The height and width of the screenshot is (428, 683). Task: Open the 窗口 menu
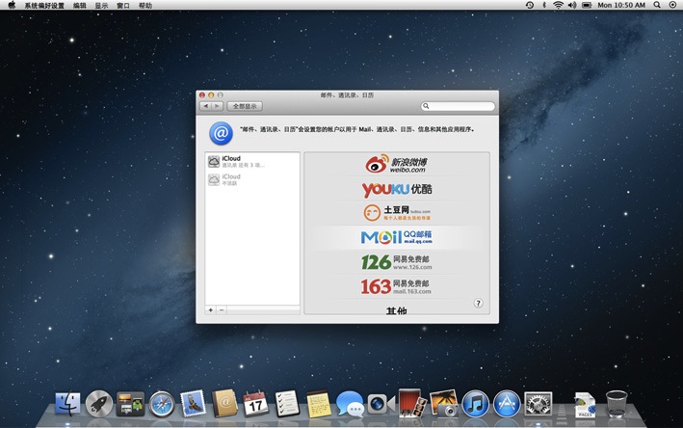tap(123, 5)
